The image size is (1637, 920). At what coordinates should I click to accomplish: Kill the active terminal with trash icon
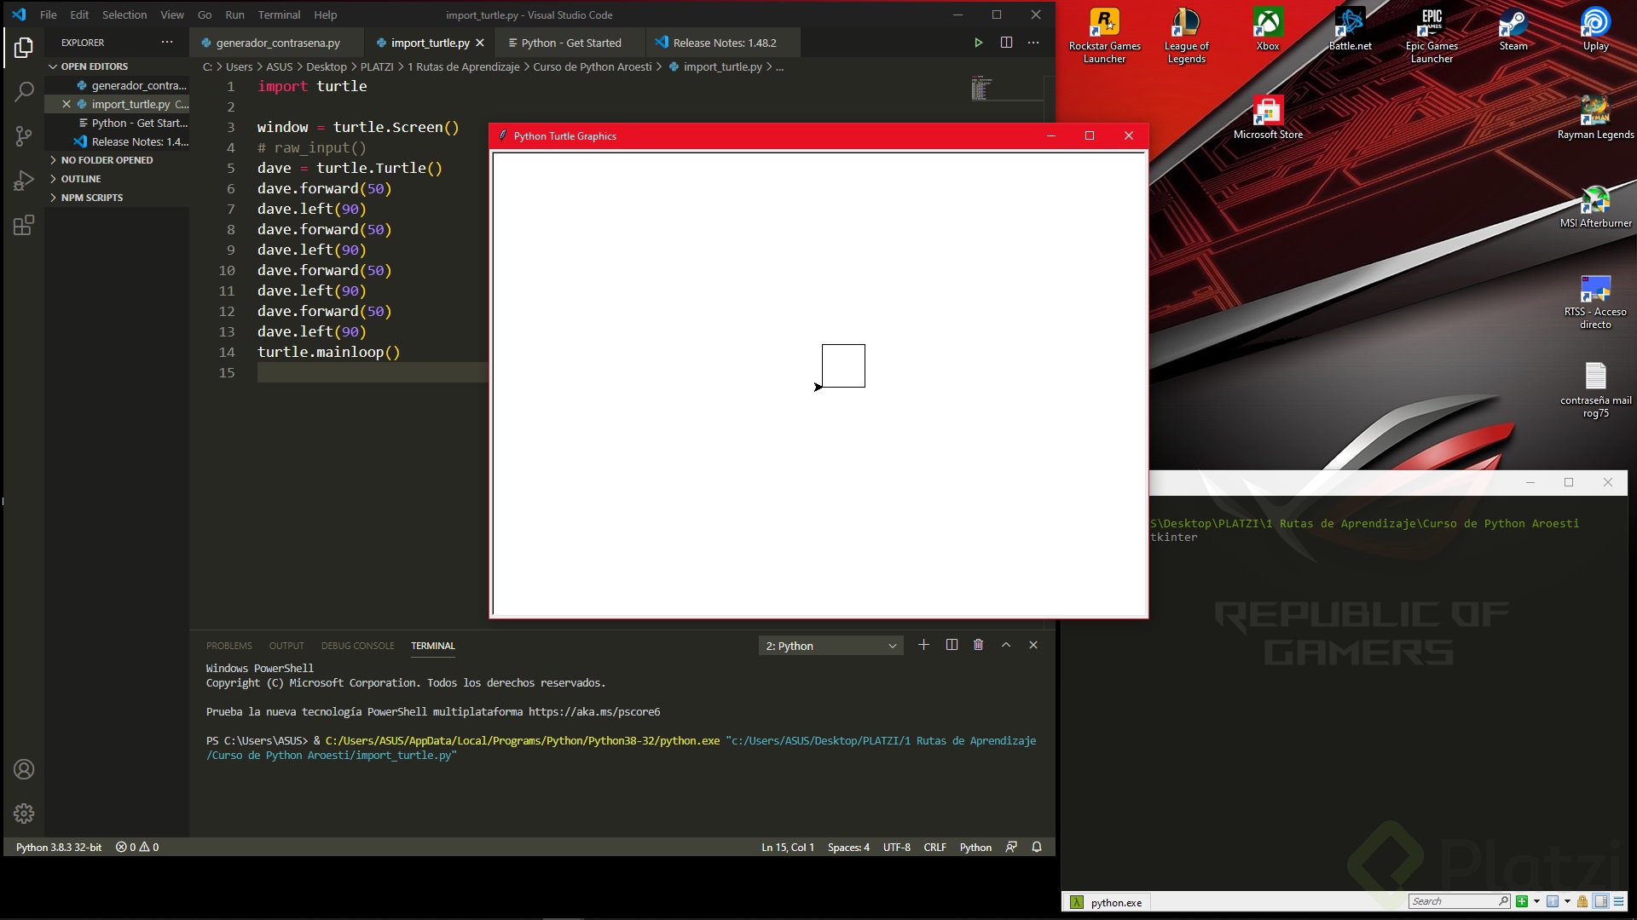[978, 645]
